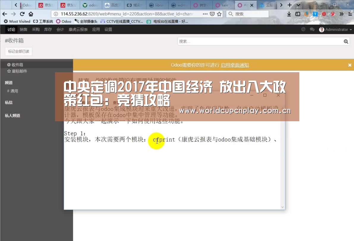Image resolution: width=354 pixels, height=241 pixels.
Task: Switch to the wdm browser tab
Action: tap(179, 5)
